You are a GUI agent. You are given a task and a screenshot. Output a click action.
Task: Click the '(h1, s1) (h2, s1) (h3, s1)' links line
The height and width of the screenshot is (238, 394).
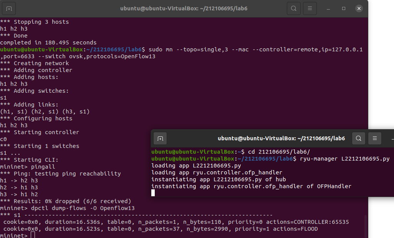point(45,112)
